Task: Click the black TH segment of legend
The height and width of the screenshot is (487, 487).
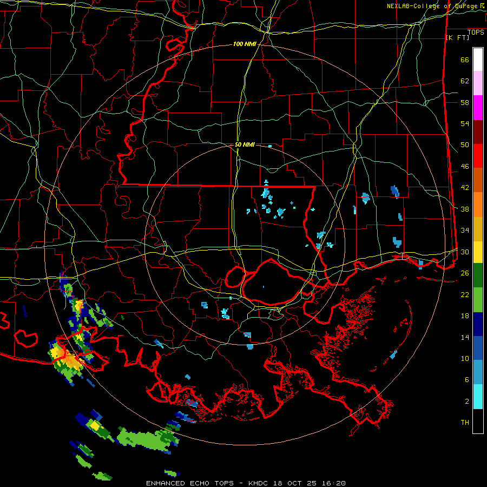Action: point(478,421)
